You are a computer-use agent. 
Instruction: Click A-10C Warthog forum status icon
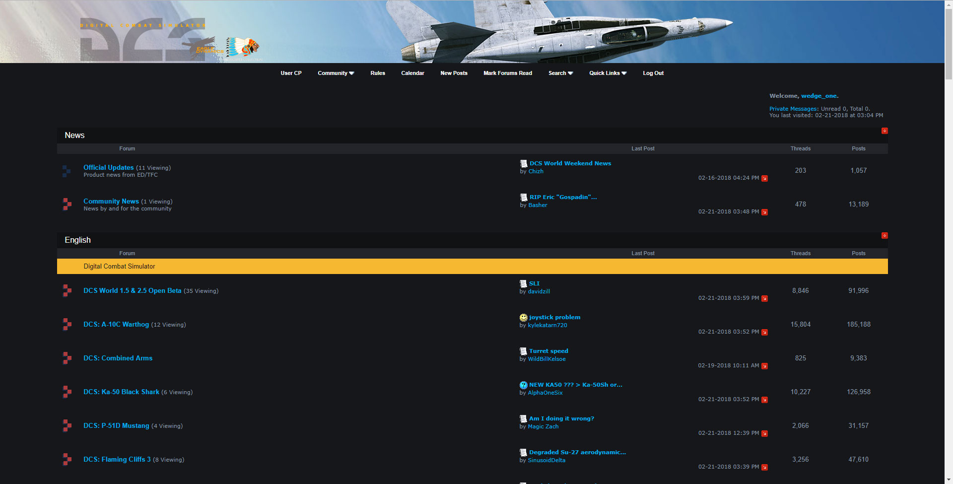(x=67, y=324)
